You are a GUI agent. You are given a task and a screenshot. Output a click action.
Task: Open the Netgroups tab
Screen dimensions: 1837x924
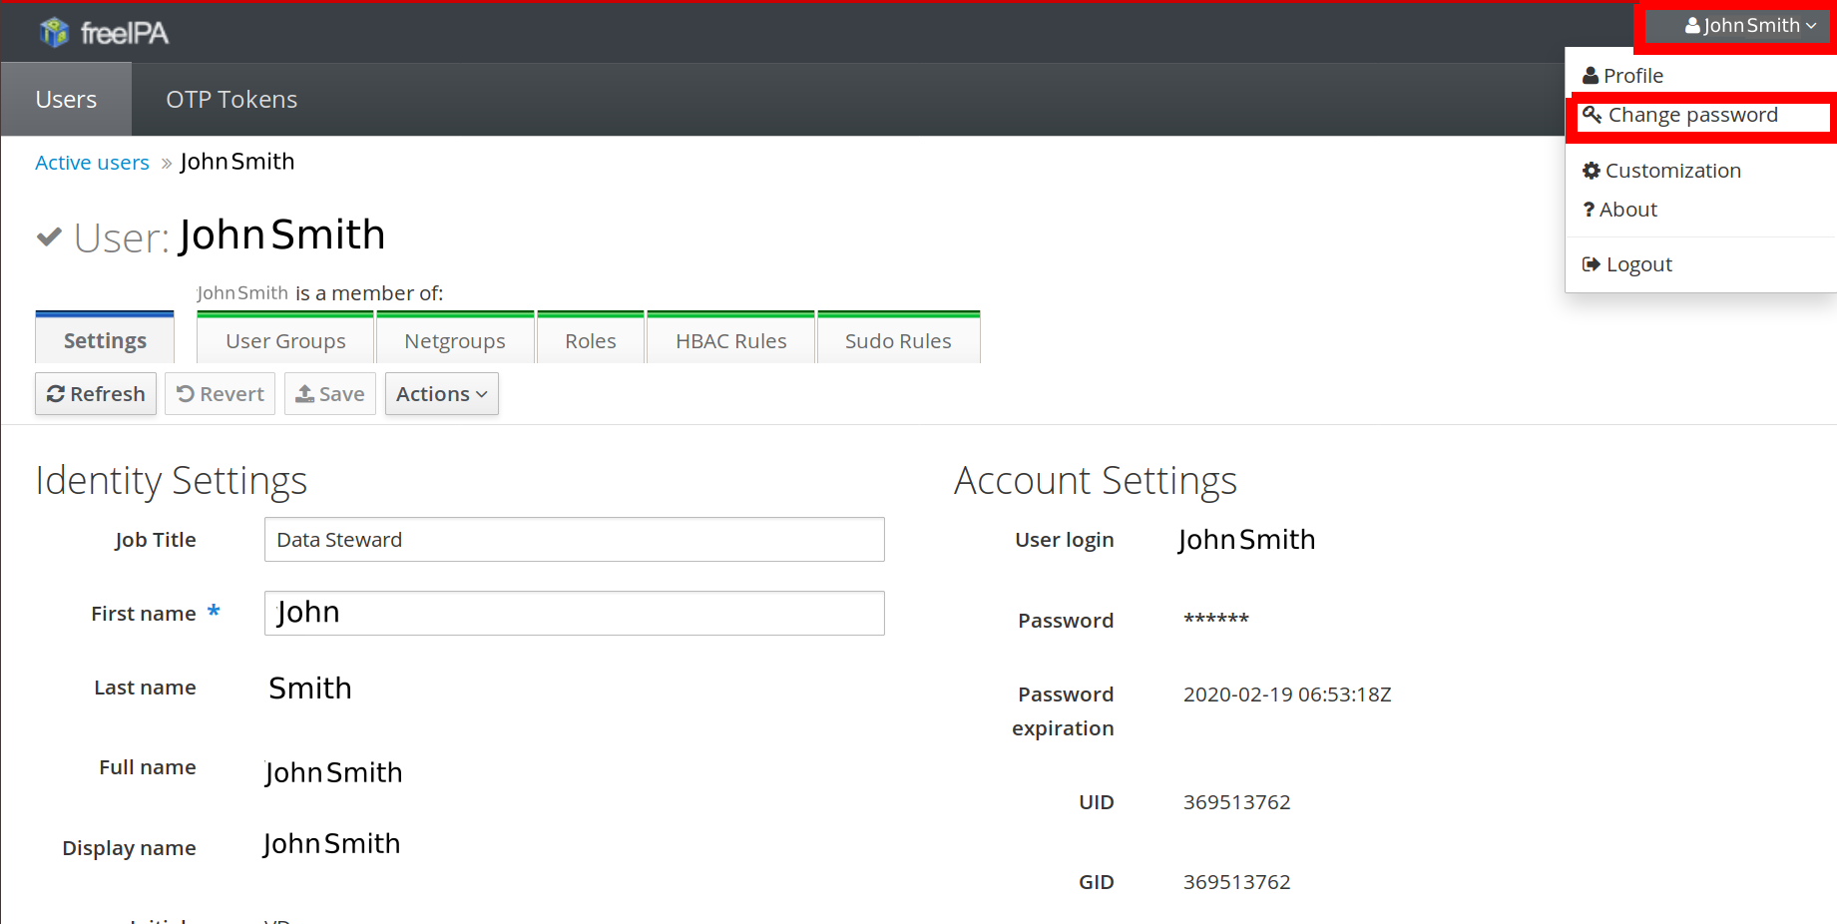click(x=455, y=340)
